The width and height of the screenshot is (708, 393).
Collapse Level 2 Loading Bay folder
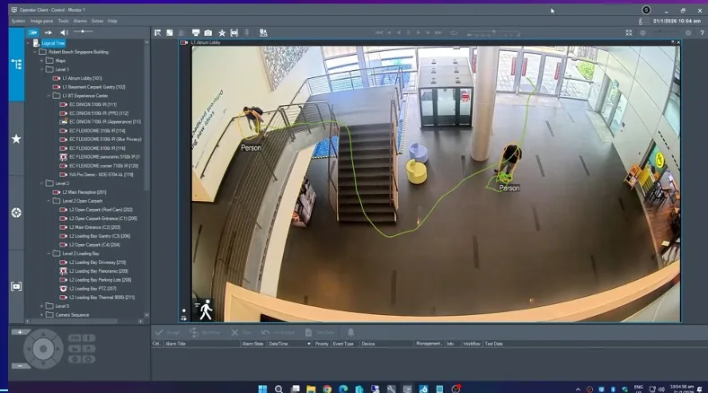click(x=49, y=254)
